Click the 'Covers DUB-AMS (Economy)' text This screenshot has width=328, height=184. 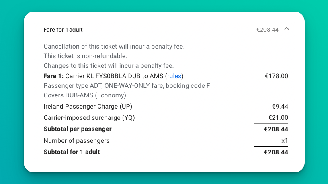[x=85, y=95]
